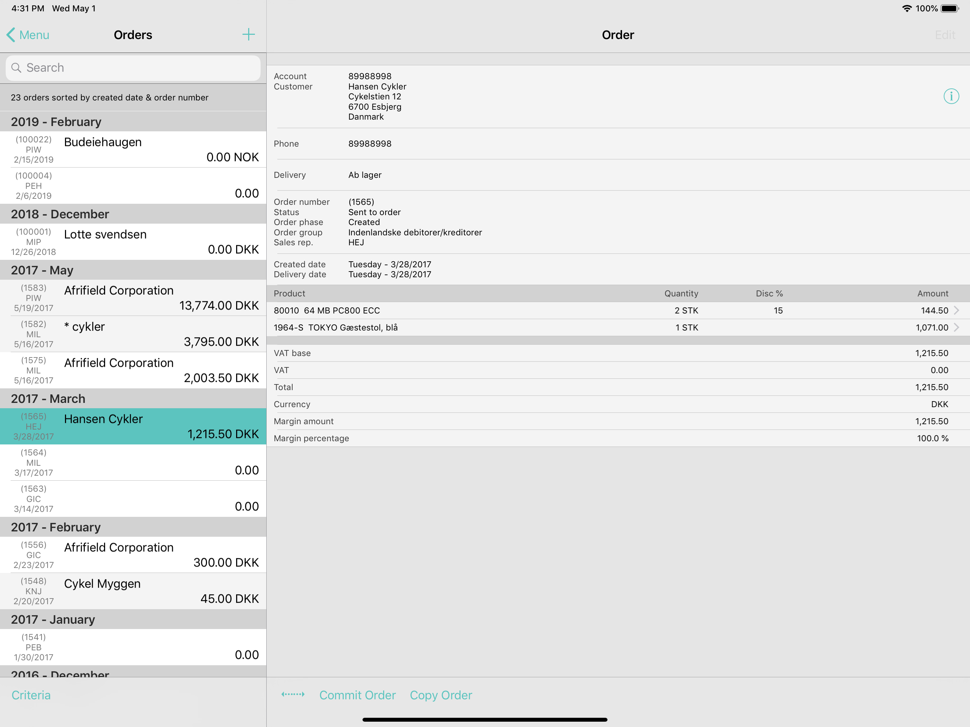This screenshot has width=970, height=727.
Task: Go back using Menu chevron
Action: (x=28, y=35)
